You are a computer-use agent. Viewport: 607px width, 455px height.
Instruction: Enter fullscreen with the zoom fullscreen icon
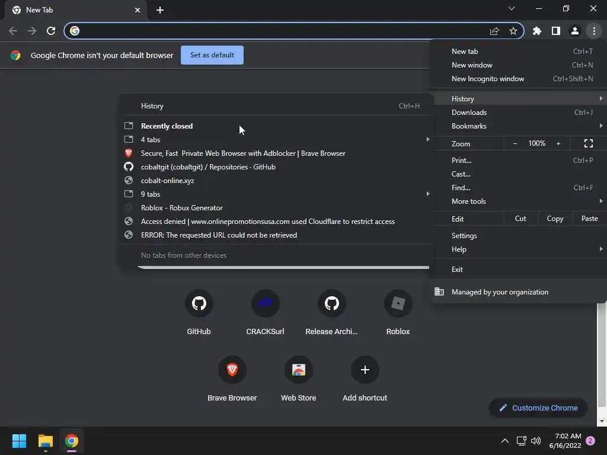(x=589, y=143)
